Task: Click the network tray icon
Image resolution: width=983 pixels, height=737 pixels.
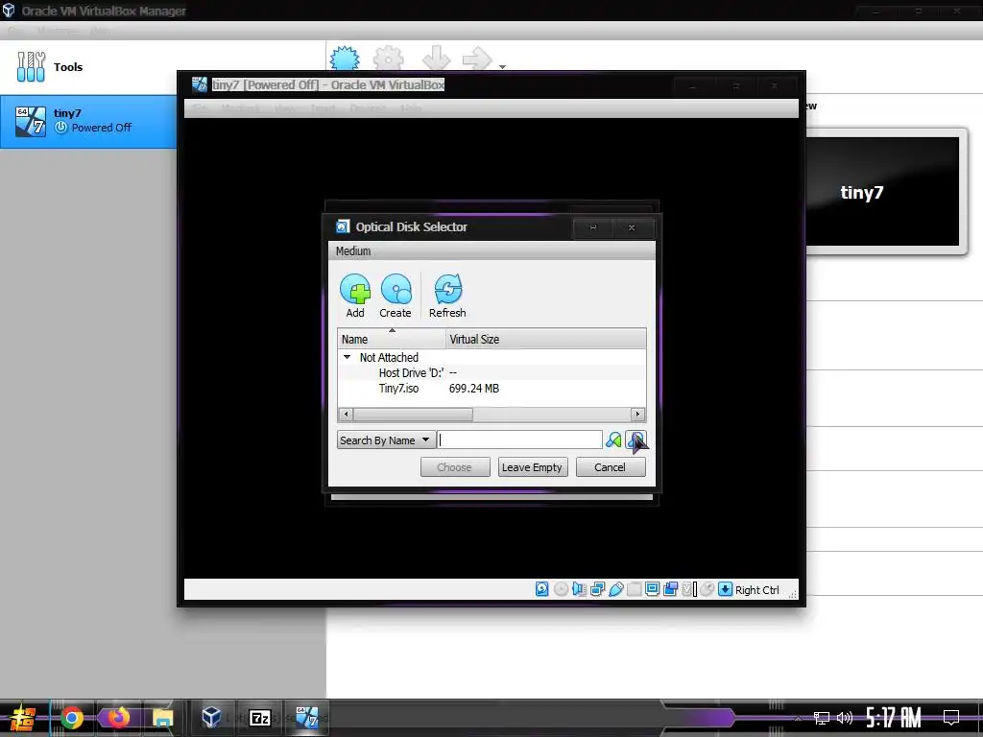Action: point(822,718)
